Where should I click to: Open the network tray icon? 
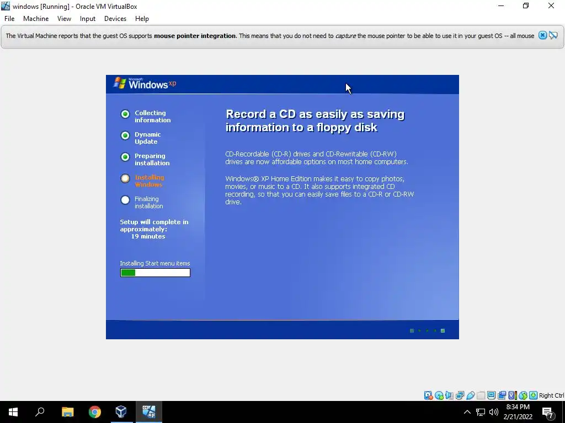click(x=481, y=412)
